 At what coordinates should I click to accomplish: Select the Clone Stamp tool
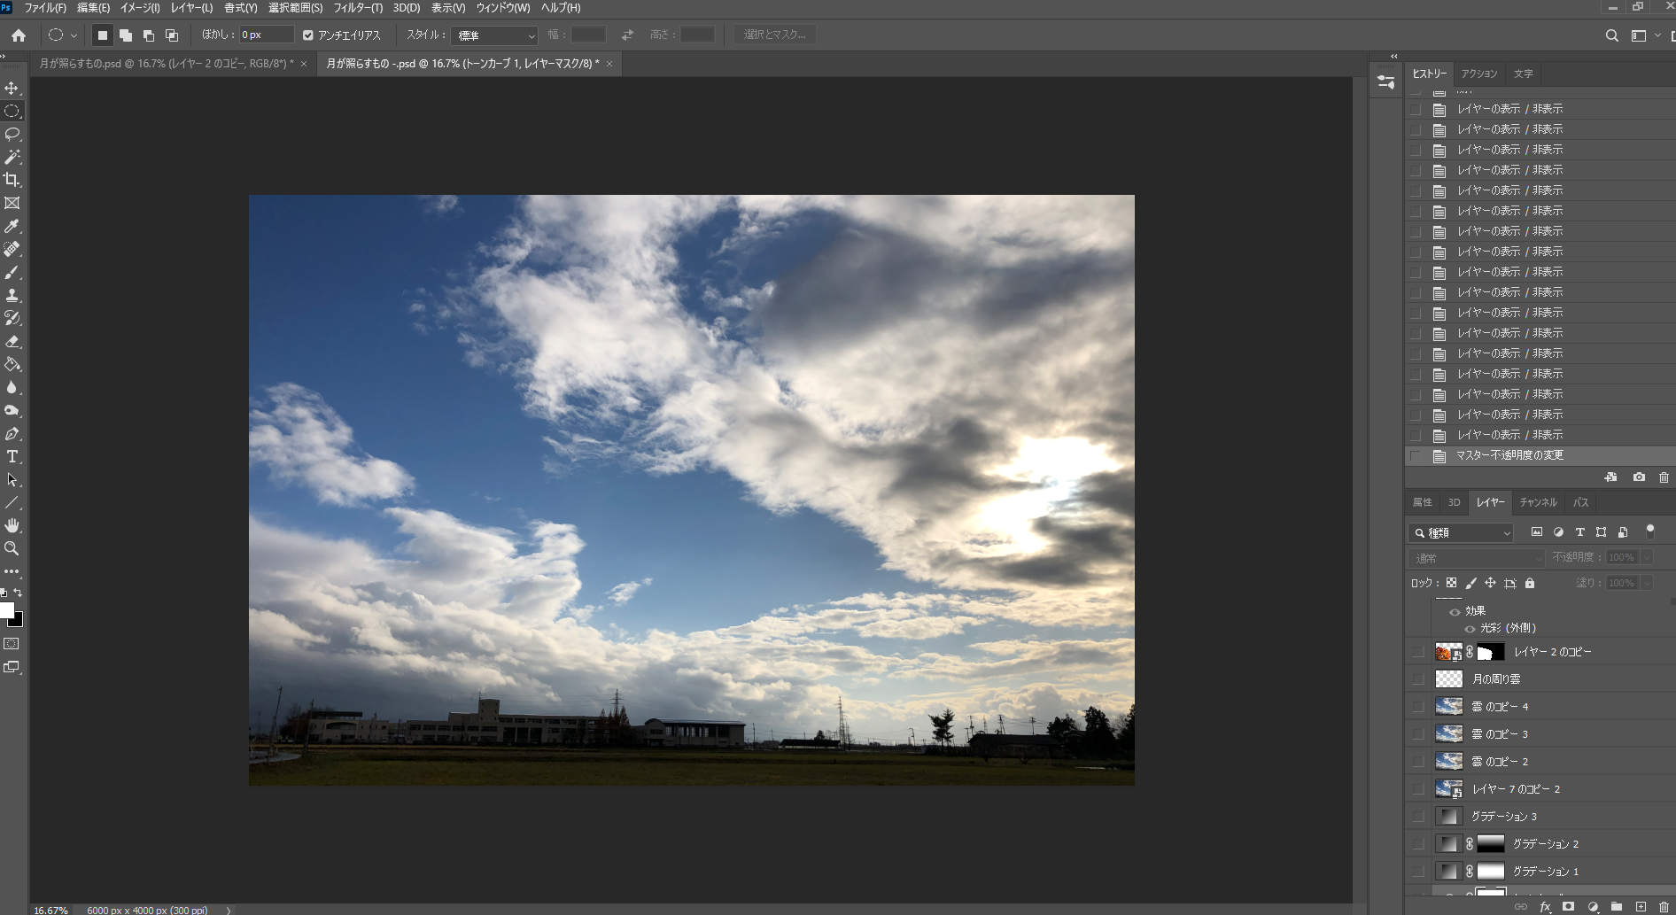point(12,296)
